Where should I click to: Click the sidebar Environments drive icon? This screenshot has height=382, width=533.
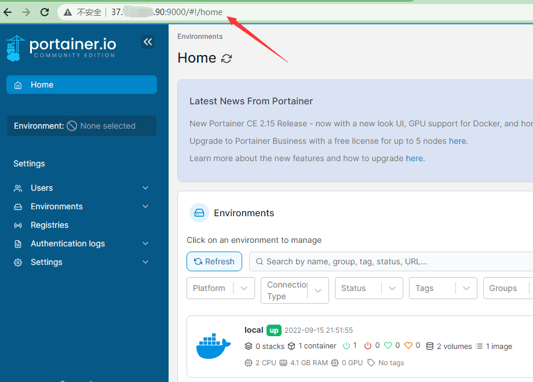point(18,207)
